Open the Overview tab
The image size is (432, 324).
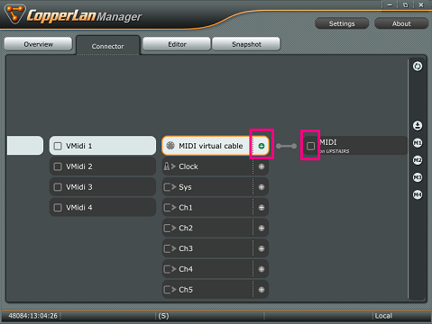pyautogui.click(x=38, y=44)
